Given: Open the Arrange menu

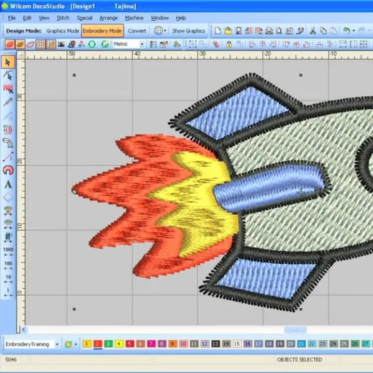Looking at the screenshot, I should pyautogui.click(x=108, y=18).
